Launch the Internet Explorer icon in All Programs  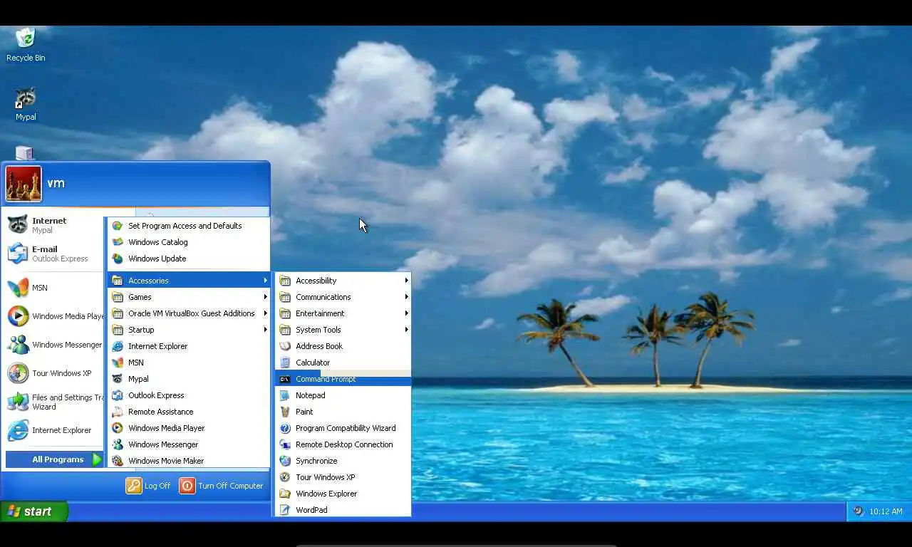pos(118,346)
